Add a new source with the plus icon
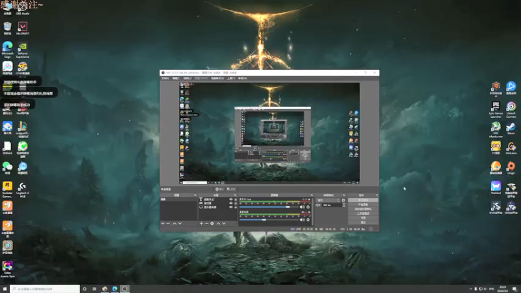521x293 pixels. (201, 223)
